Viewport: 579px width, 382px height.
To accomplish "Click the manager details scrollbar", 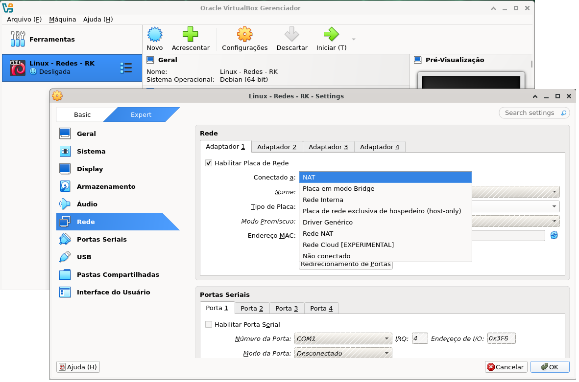I will pyautogui.click(x=531, y=64).
